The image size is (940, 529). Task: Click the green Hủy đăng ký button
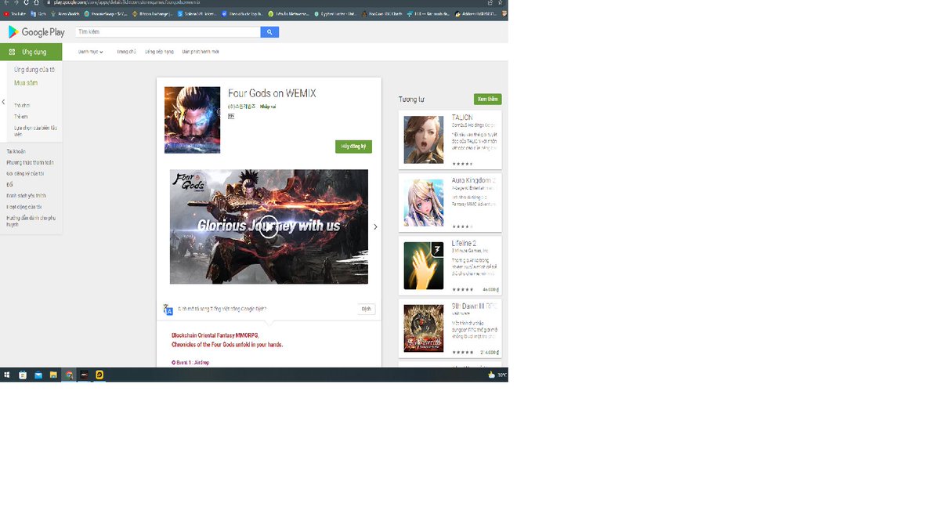[353, 147]
